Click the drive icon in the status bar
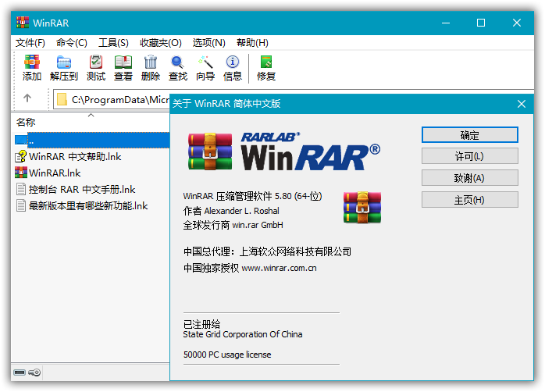The height and width of the screenshot is (392, 545). [x=20, y=372]
